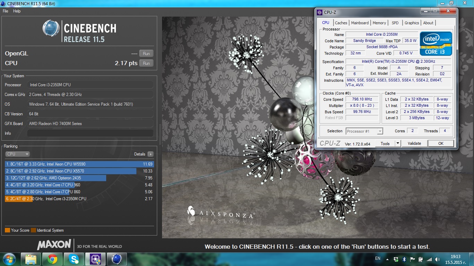
Task: Open the volume speaker icon
Action: 438,259
